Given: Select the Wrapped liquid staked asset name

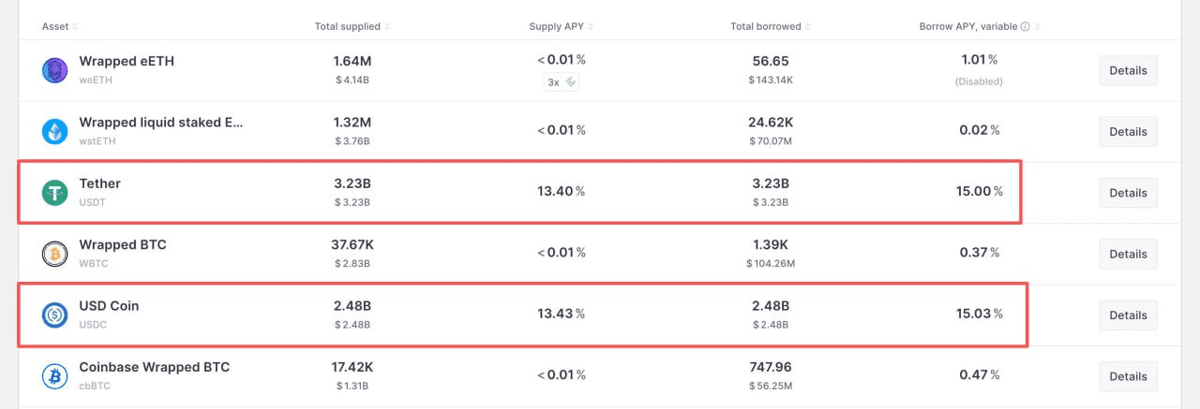Looking at the screenshot, I should tap(160, 123).
